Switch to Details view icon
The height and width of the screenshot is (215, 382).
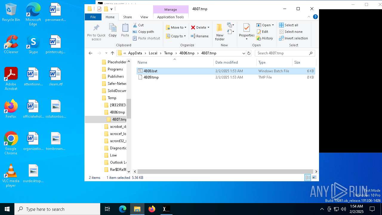[x=308, y=177]
